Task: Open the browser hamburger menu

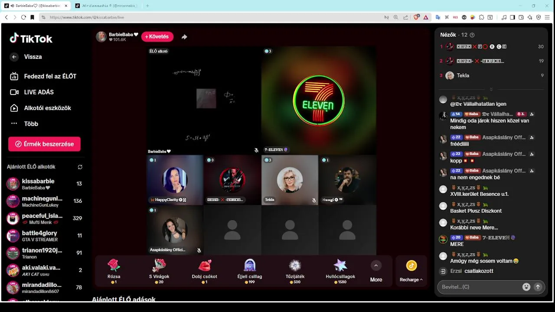Action: (548, 17)
